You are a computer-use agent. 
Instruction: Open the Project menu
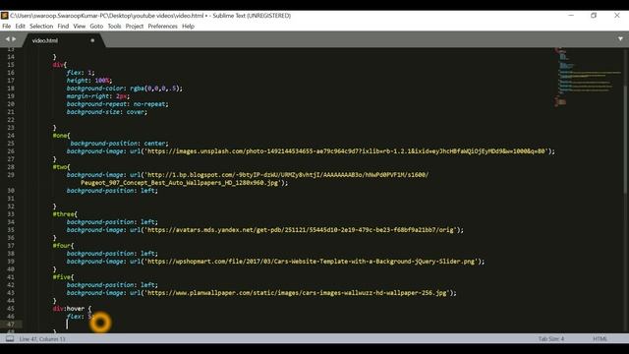(x=135, y=27)
